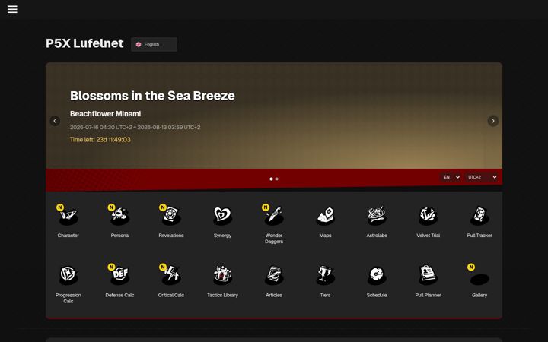Open the English language selector

click(x=154, y=44)
